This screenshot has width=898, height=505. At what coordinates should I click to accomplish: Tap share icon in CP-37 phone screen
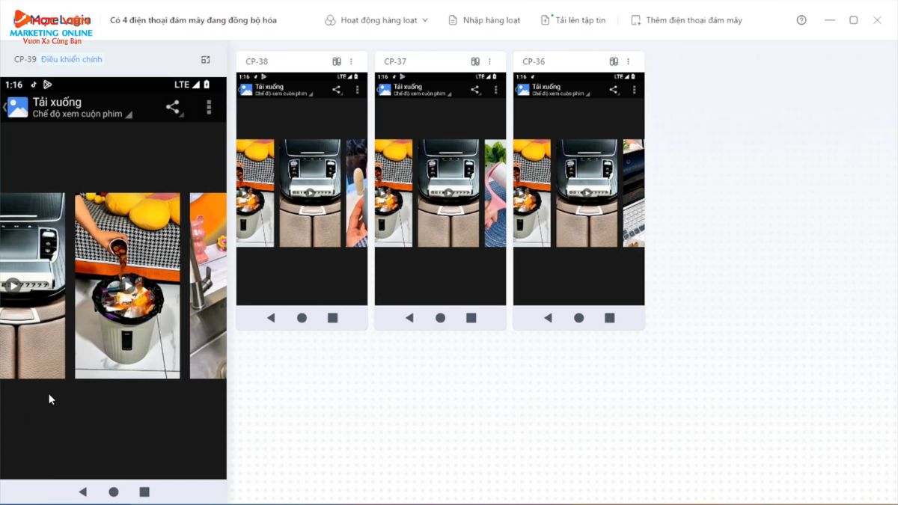pyautogui.click(x=474, y=90)
